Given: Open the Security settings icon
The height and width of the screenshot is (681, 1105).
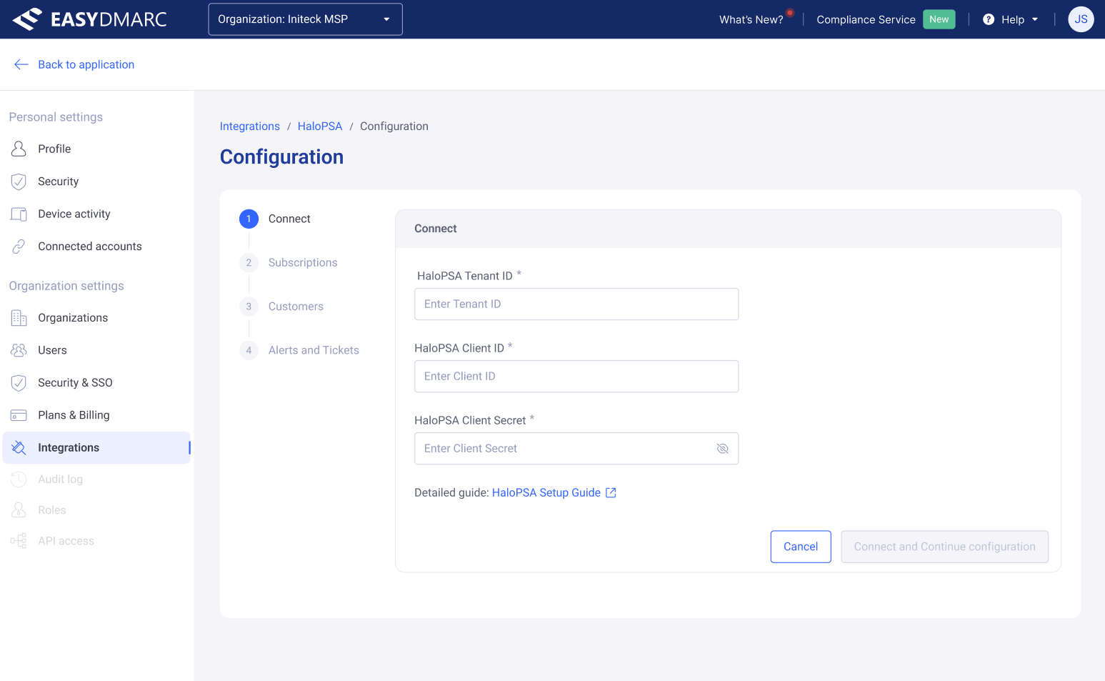Looking at the screenshot, I should pos(19,181).
